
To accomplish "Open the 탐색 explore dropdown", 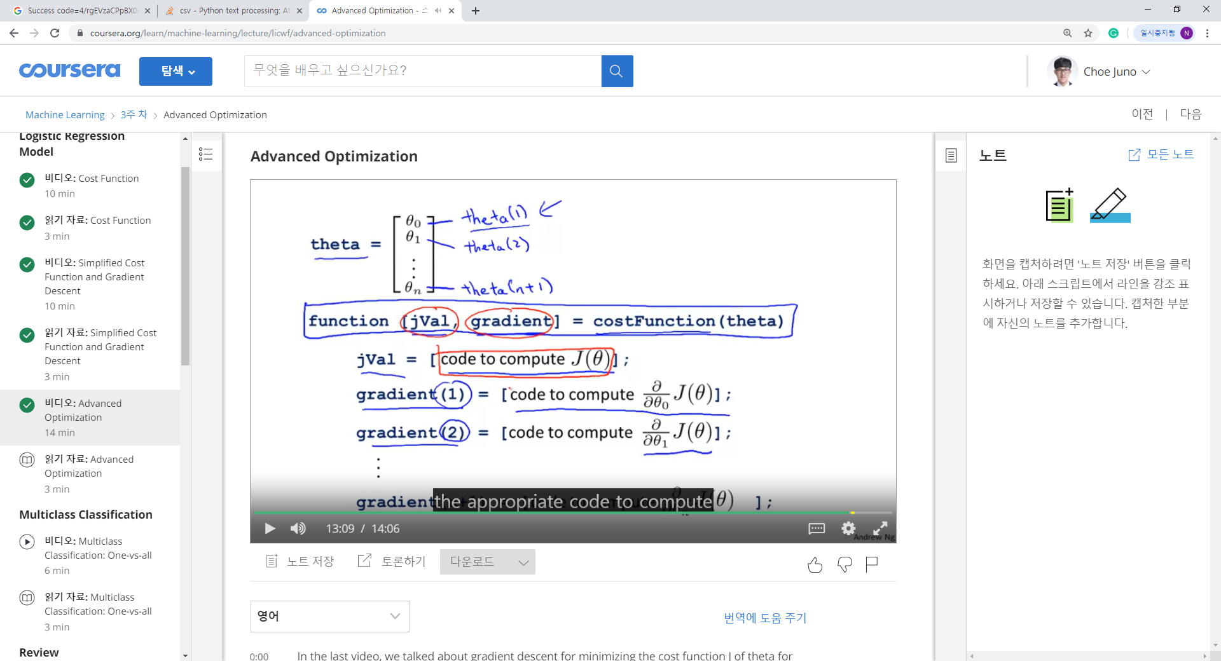I will (x=176, y=71).
